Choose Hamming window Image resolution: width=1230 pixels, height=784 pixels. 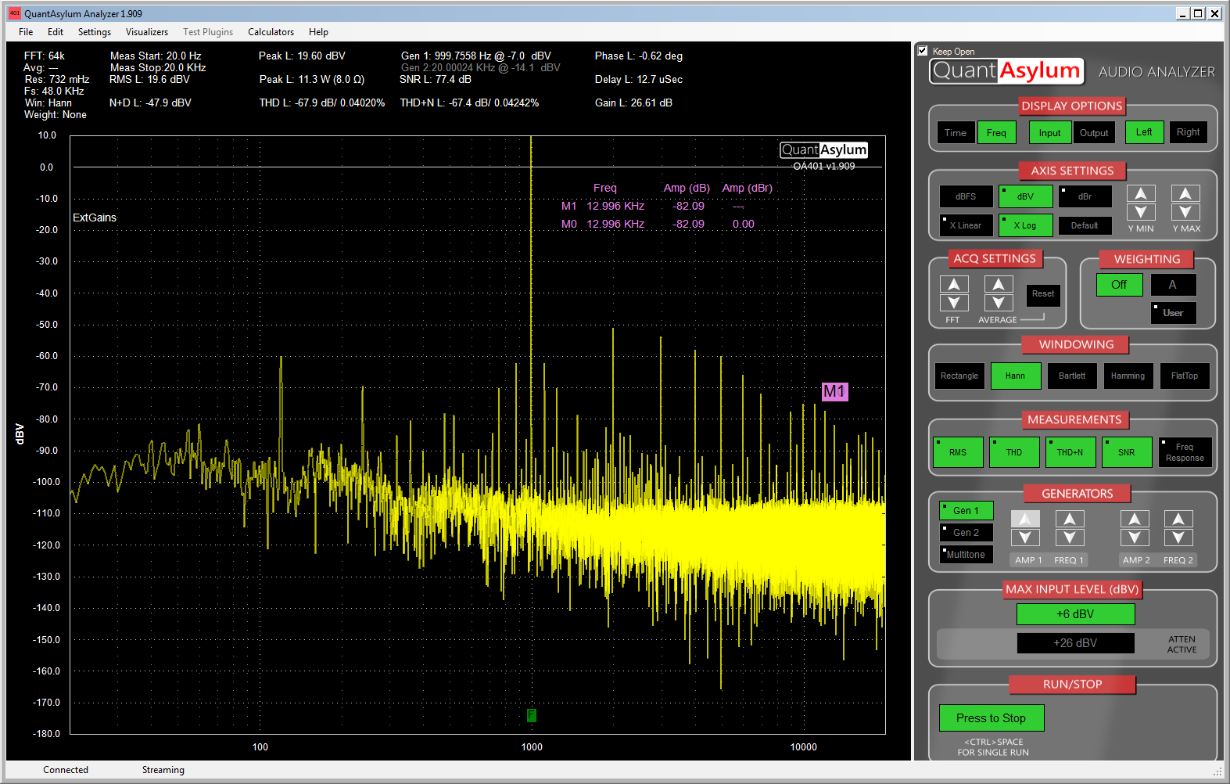click(x=1128, y=376)
